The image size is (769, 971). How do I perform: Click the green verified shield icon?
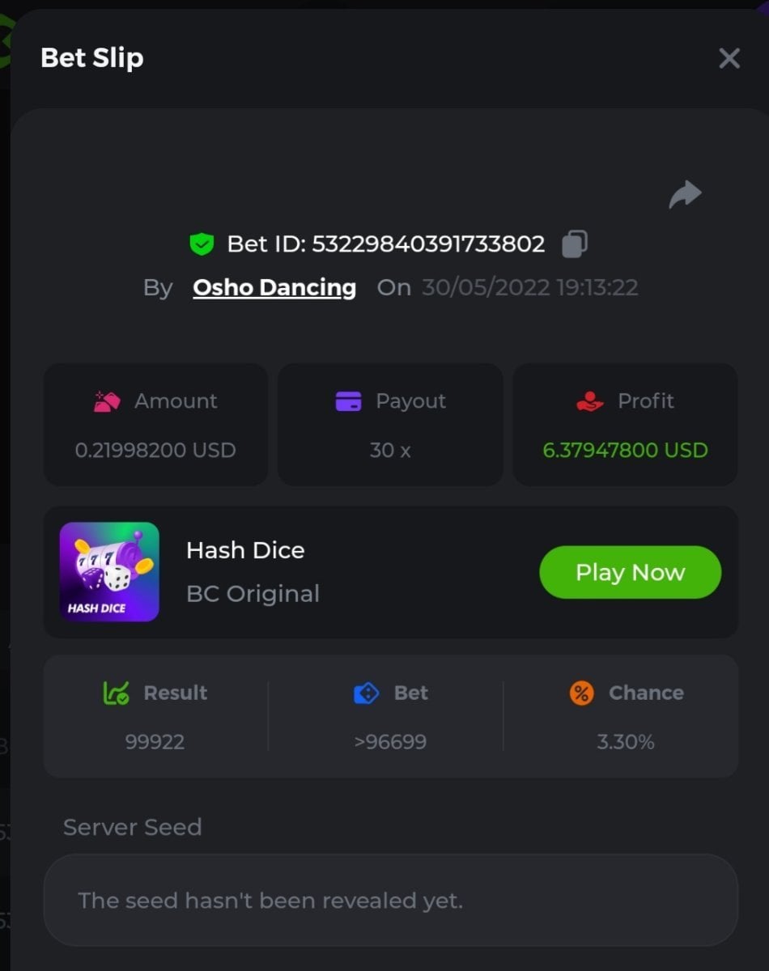pyautogui.click(x=202, y=244)
